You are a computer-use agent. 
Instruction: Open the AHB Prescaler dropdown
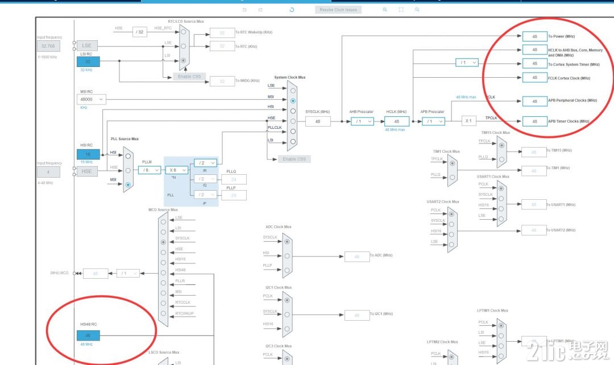point(362,121)
